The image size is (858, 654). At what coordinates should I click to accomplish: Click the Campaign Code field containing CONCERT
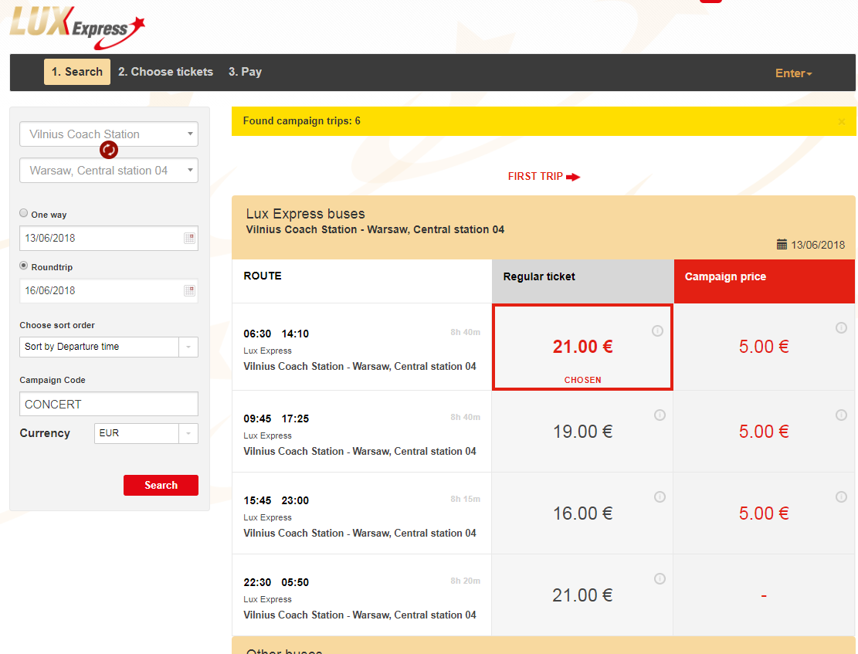109,404
